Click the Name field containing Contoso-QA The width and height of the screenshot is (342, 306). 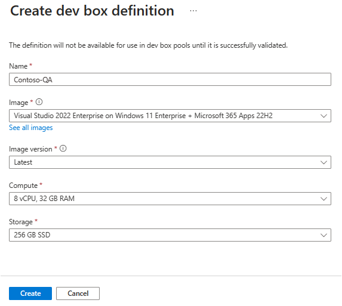pos(170,79)
